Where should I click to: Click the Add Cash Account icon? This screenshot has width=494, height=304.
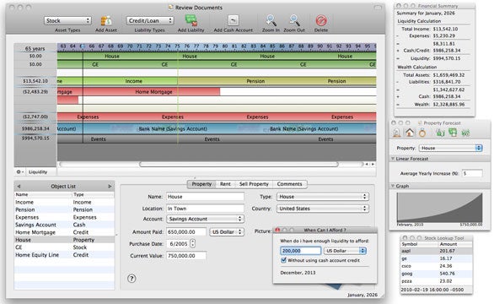point(234,20)
